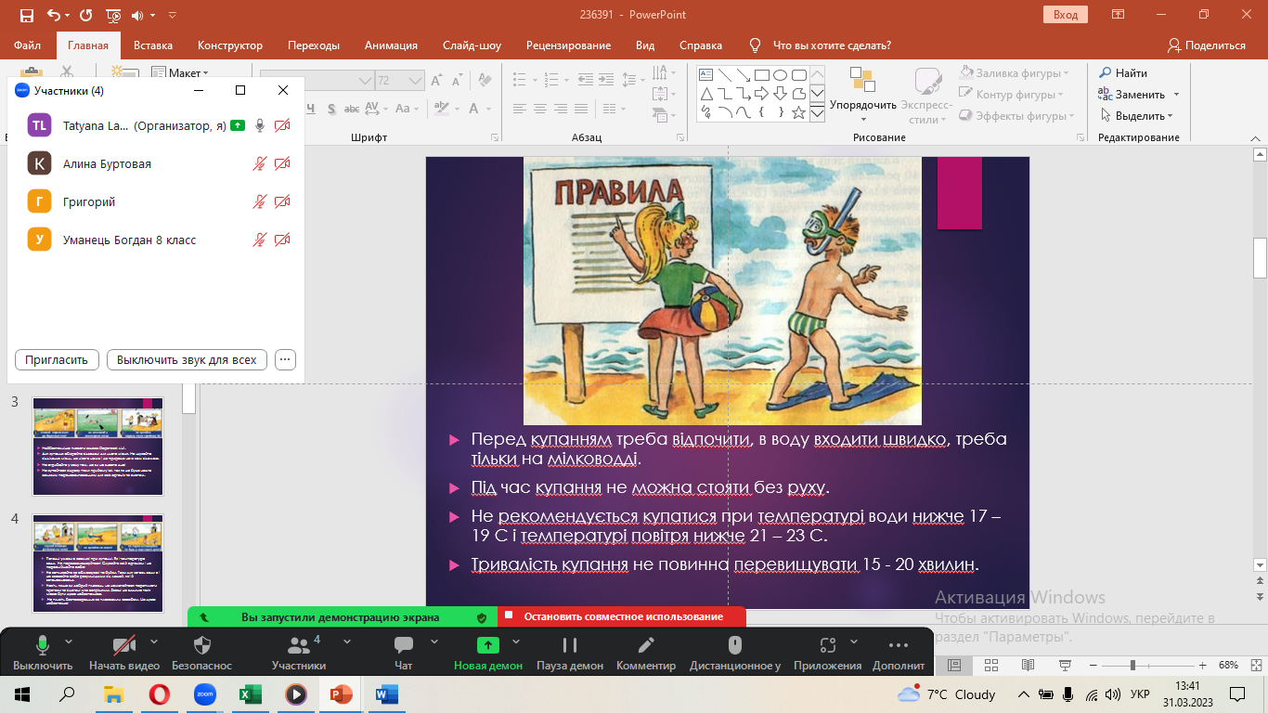Open the Комментир annotate pencil tool
Viewport: 1268px width, 713px height.
646,645
